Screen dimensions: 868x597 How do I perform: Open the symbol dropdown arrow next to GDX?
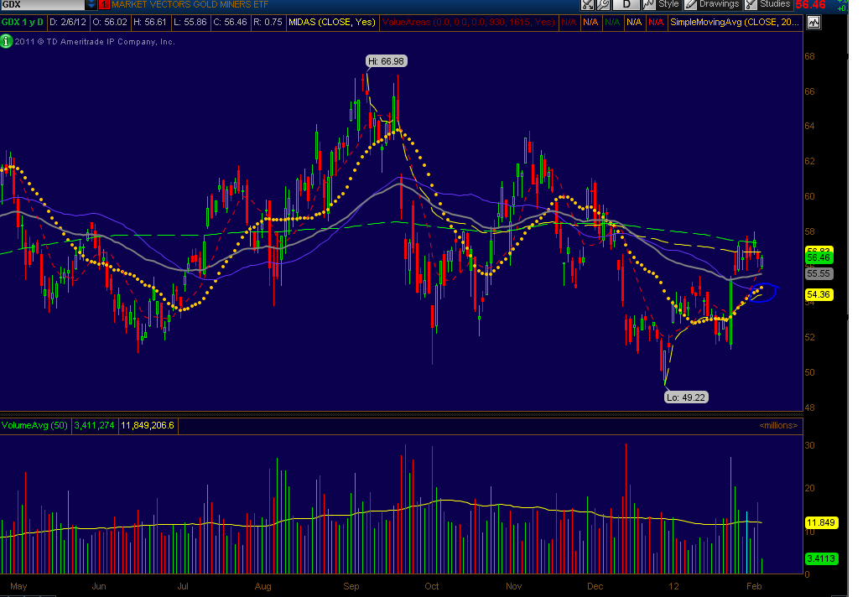[x=91, y=4]
